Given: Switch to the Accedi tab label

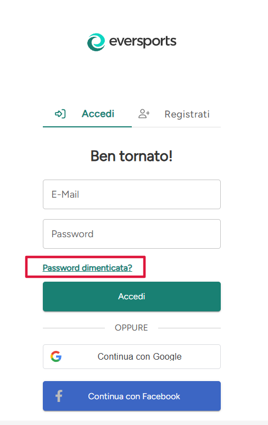Looking at the screenshot, I should coord(98,114).
